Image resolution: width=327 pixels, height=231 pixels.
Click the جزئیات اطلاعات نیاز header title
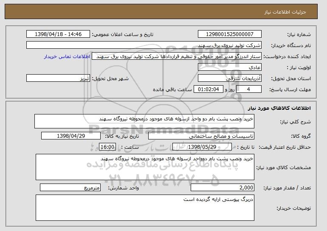click(x=285, y=12)
